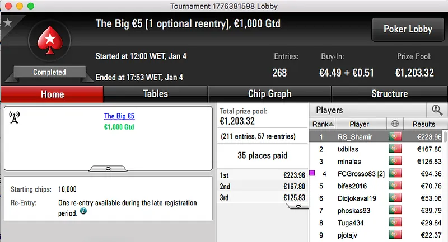Click RS_Shamir's Portugal flag icon
The height and width of the screenshot is (242, 448).
point(395,136)
